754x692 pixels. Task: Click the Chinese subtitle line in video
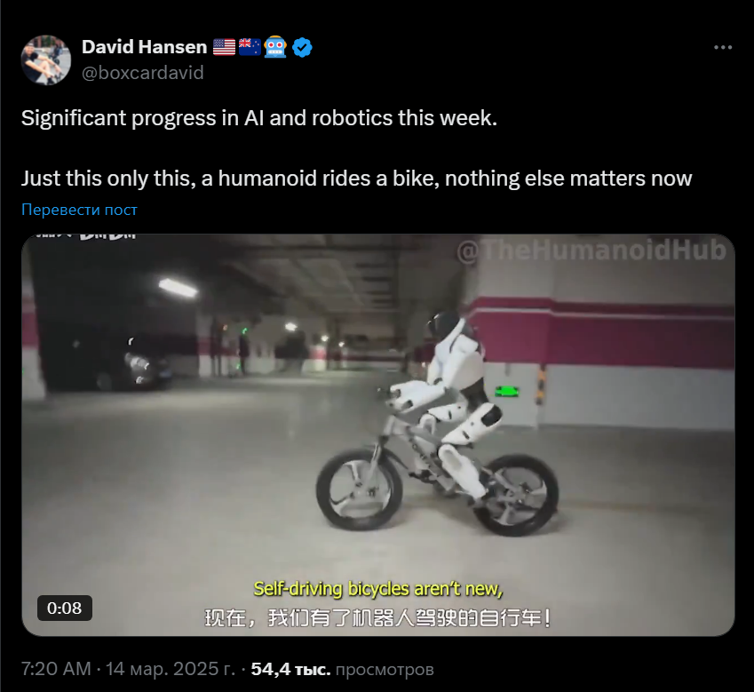378,618
